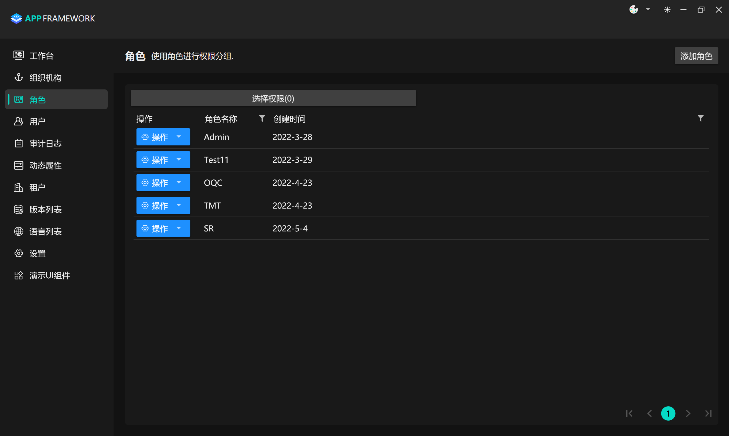The image size is (729, 436).
Task: Open 审计日志 from the sidebar
Action: tap(56, 143)
